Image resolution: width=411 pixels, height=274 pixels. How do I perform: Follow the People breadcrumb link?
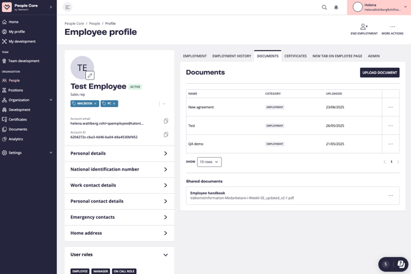94,23
